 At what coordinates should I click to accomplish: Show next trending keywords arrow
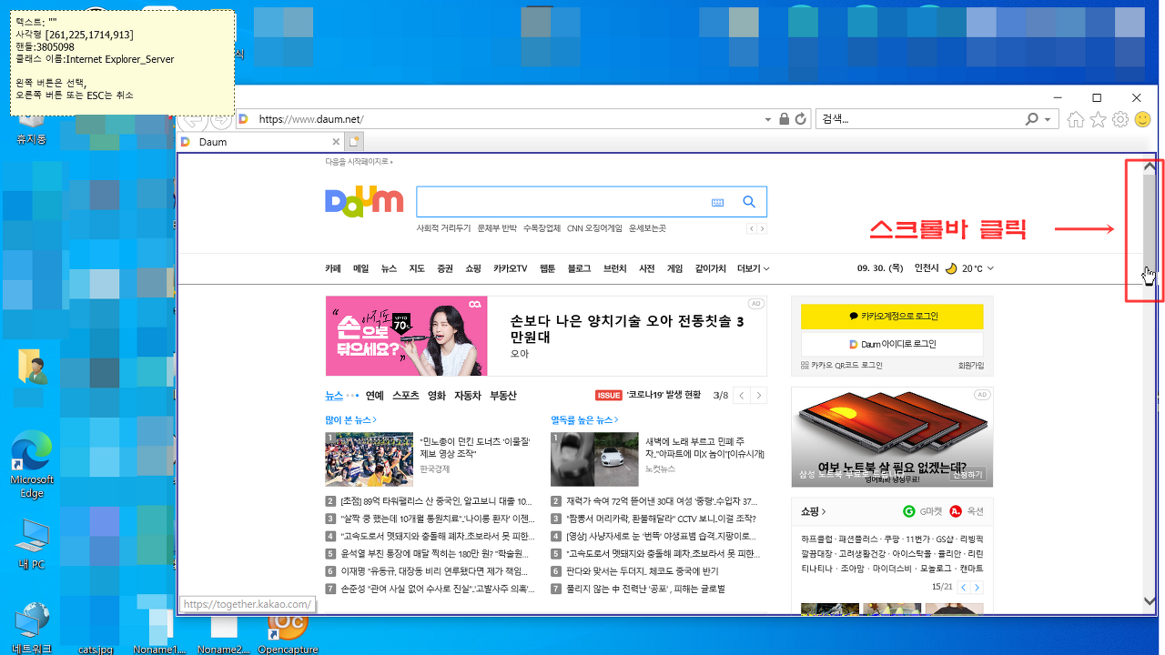[x=762, y=228]
